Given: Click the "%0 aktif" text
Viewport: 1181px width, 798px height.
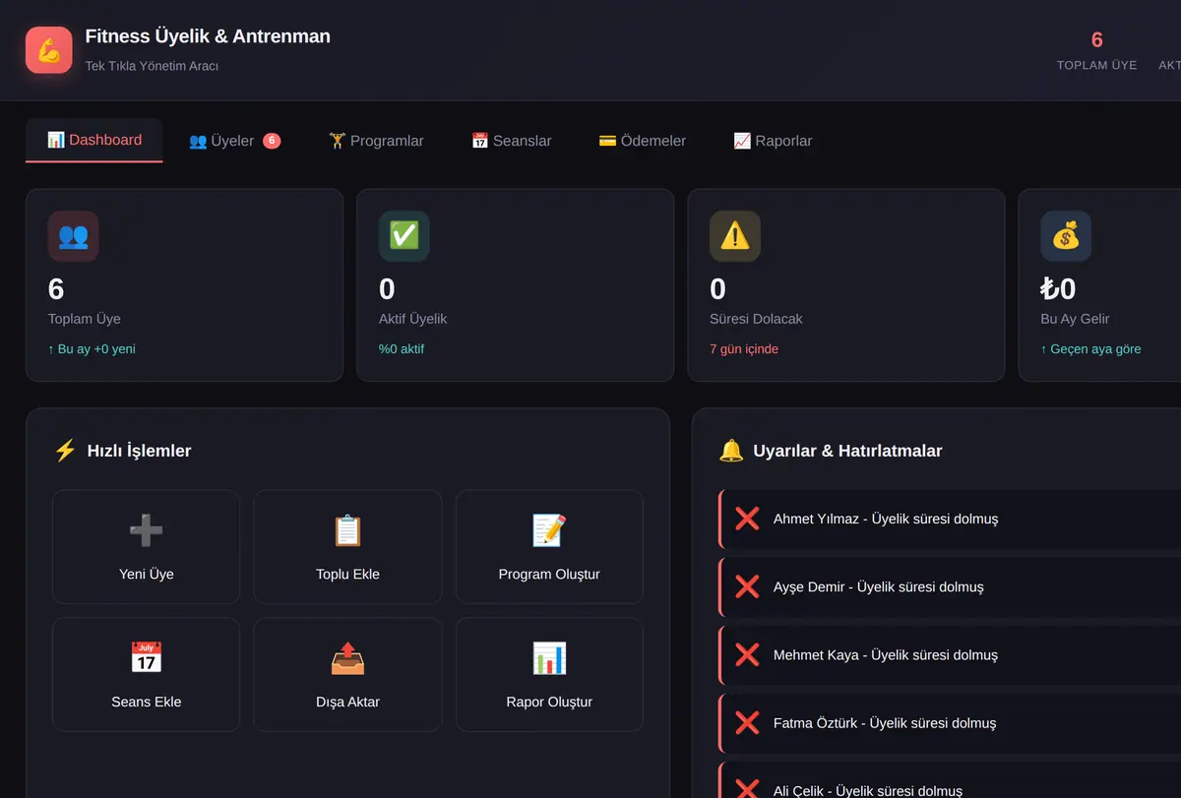Looking at the screenshot, I should [402, 349].
